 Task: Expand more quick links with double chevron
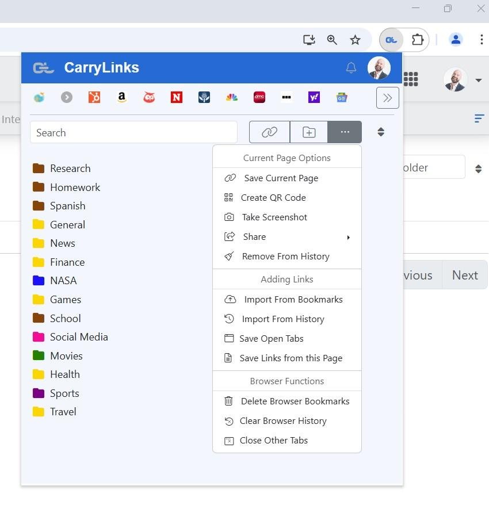pos(388,98)
